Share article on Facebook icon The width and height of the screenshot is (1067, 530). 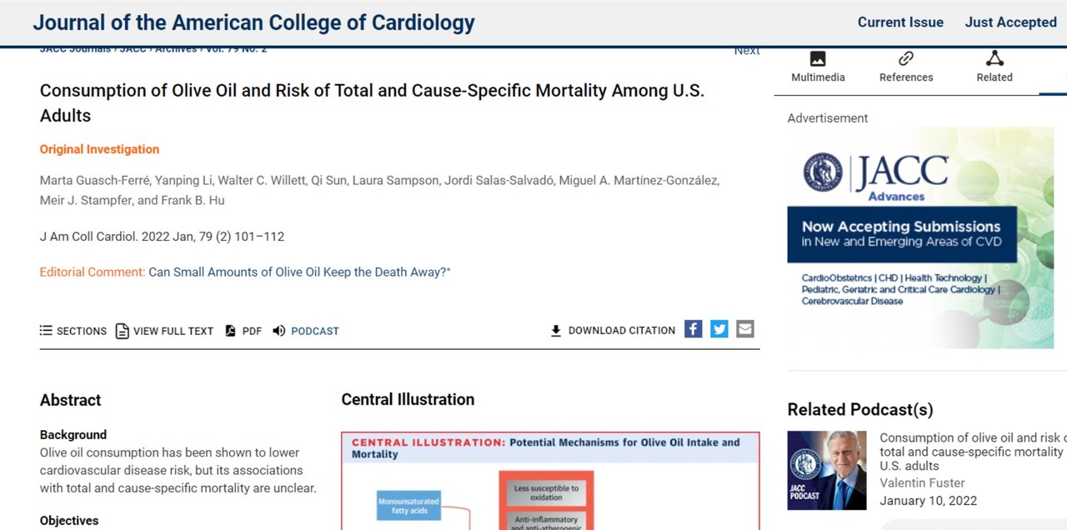[x=694, y=329]
